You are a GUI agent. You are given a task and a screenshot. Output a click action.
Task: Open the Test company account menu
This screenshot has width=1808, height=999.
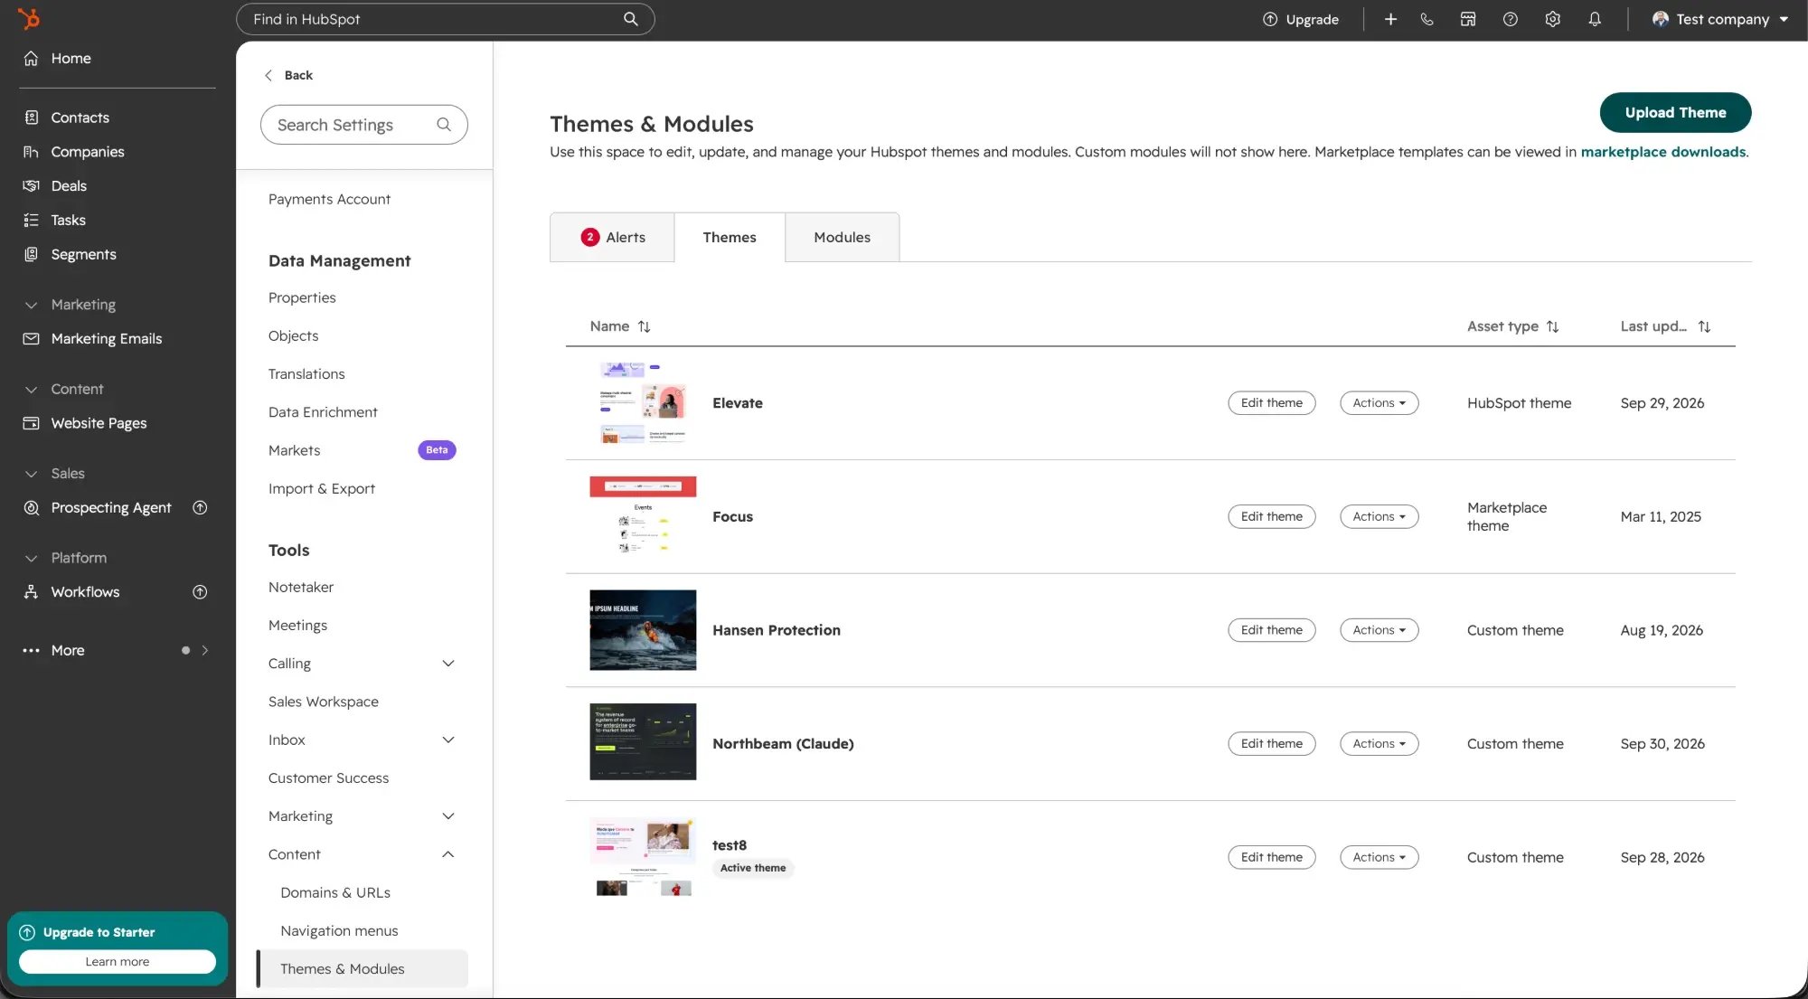[1720, 19]
